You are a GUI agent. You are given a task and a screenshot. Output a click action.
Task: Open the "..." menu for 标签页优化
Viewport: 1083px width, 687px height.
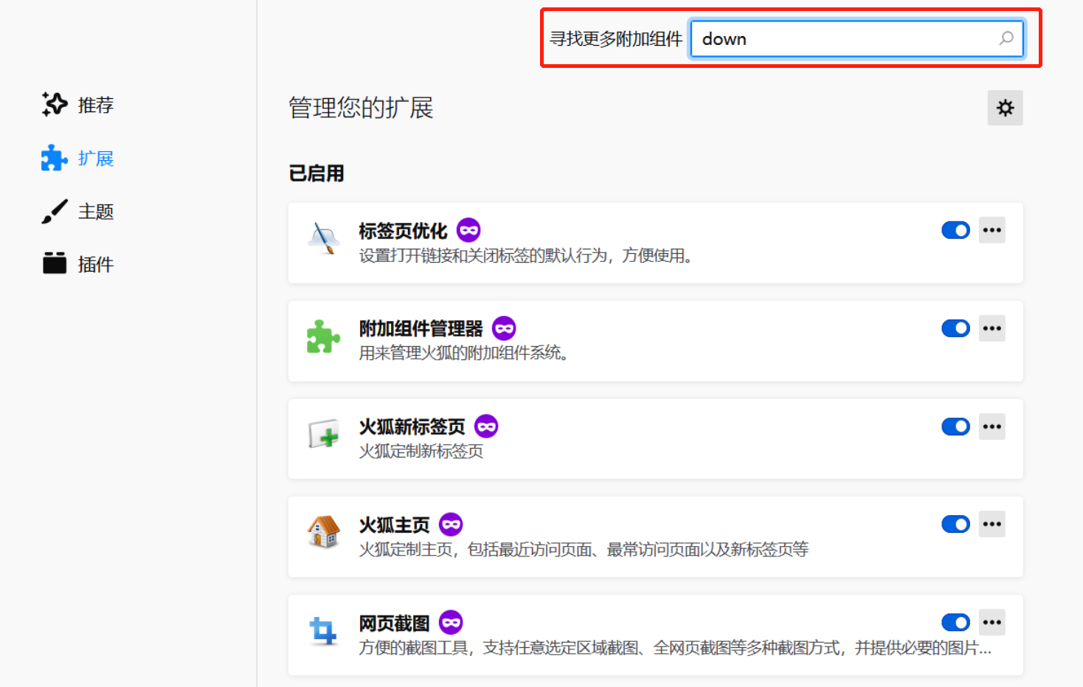(x=992, y=229)
